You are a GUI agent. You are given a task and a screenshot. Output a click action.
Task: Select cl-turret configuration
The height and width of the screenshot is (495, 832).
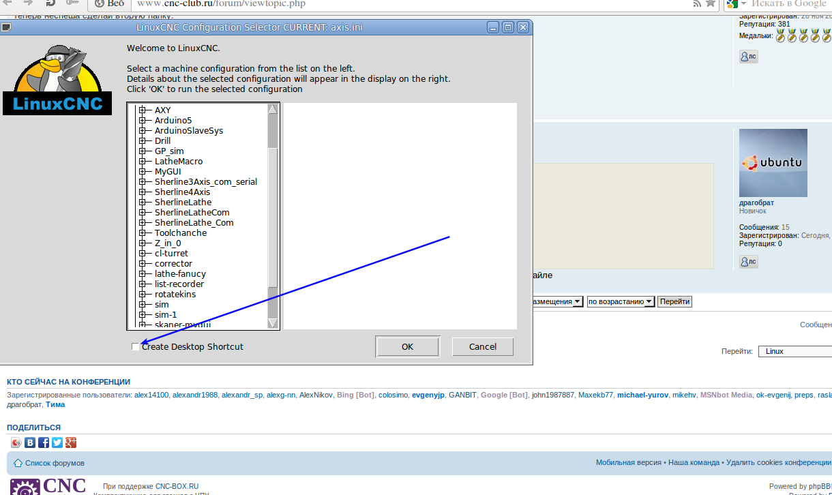[171, 253]
